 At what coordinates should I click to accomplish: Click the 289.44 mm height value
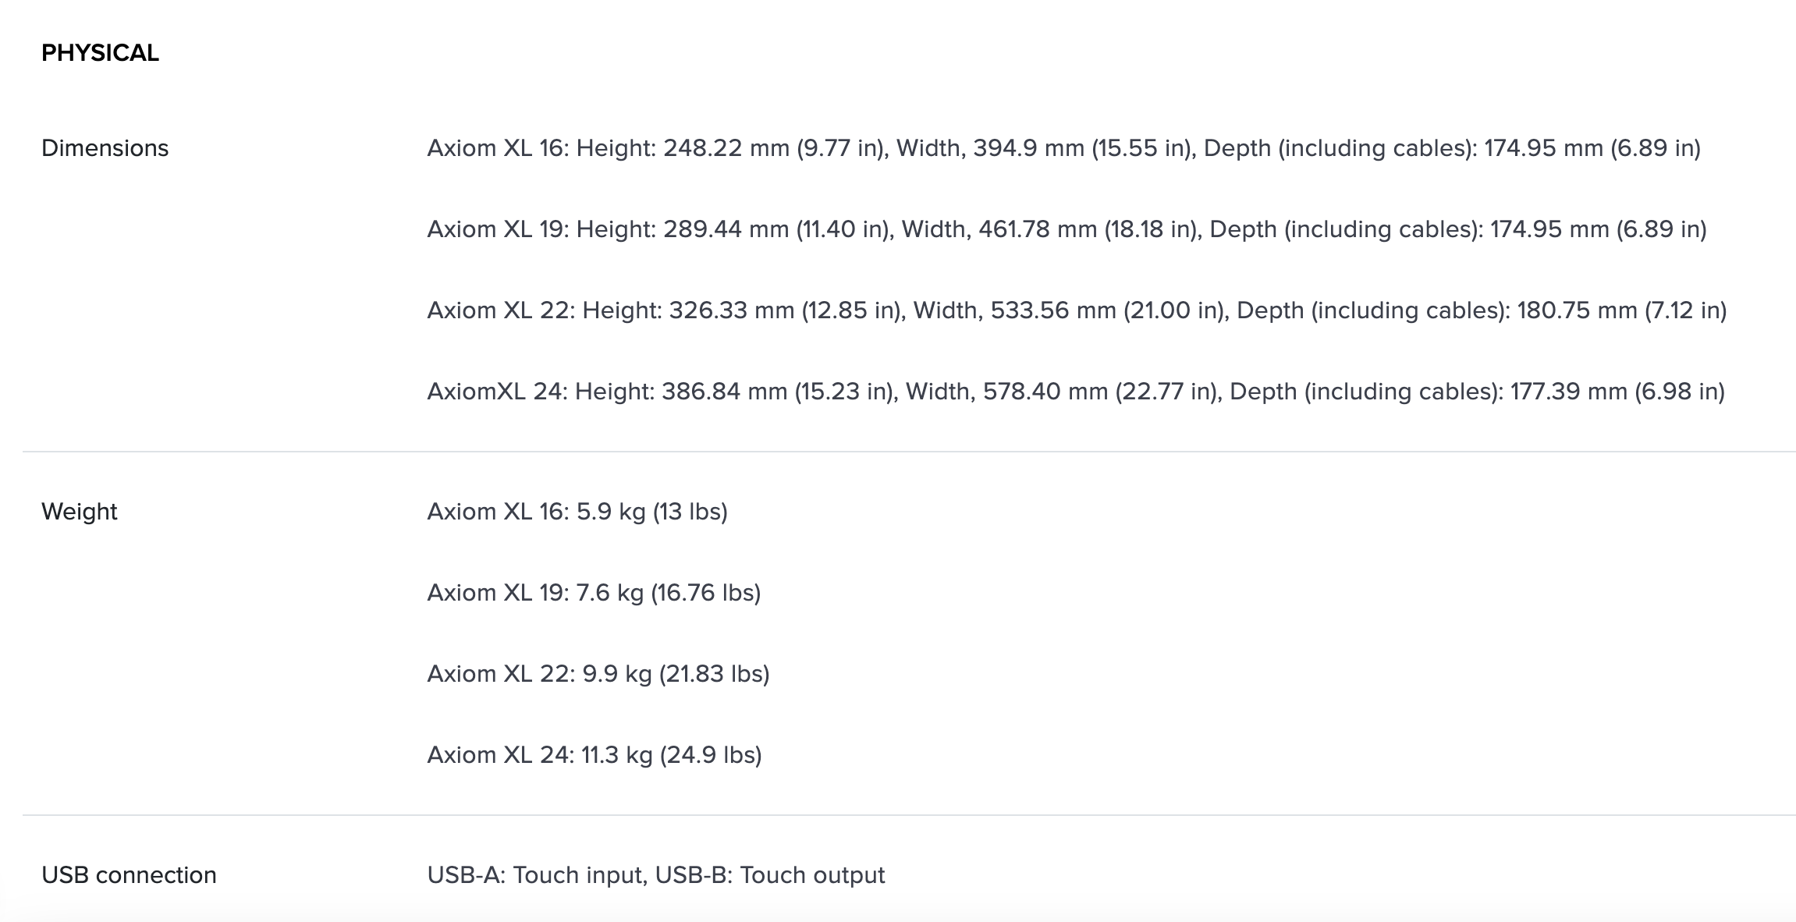[x=726, y=229]
